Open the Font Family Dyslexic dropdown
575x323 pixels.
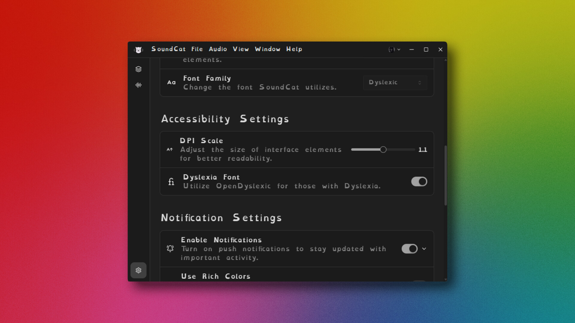coord(395,82)
